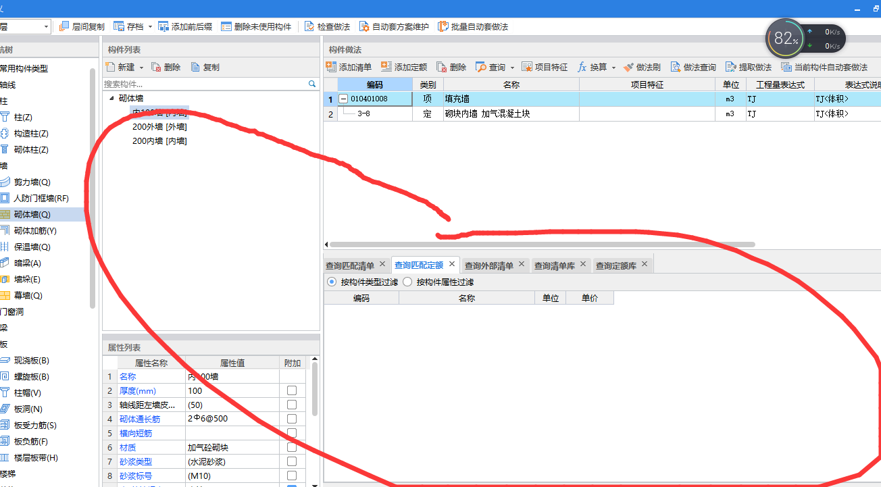Click 删除未使用构件 in the toolbar
The height and width of the screenshot is (487, 881).
click(256, 26)
